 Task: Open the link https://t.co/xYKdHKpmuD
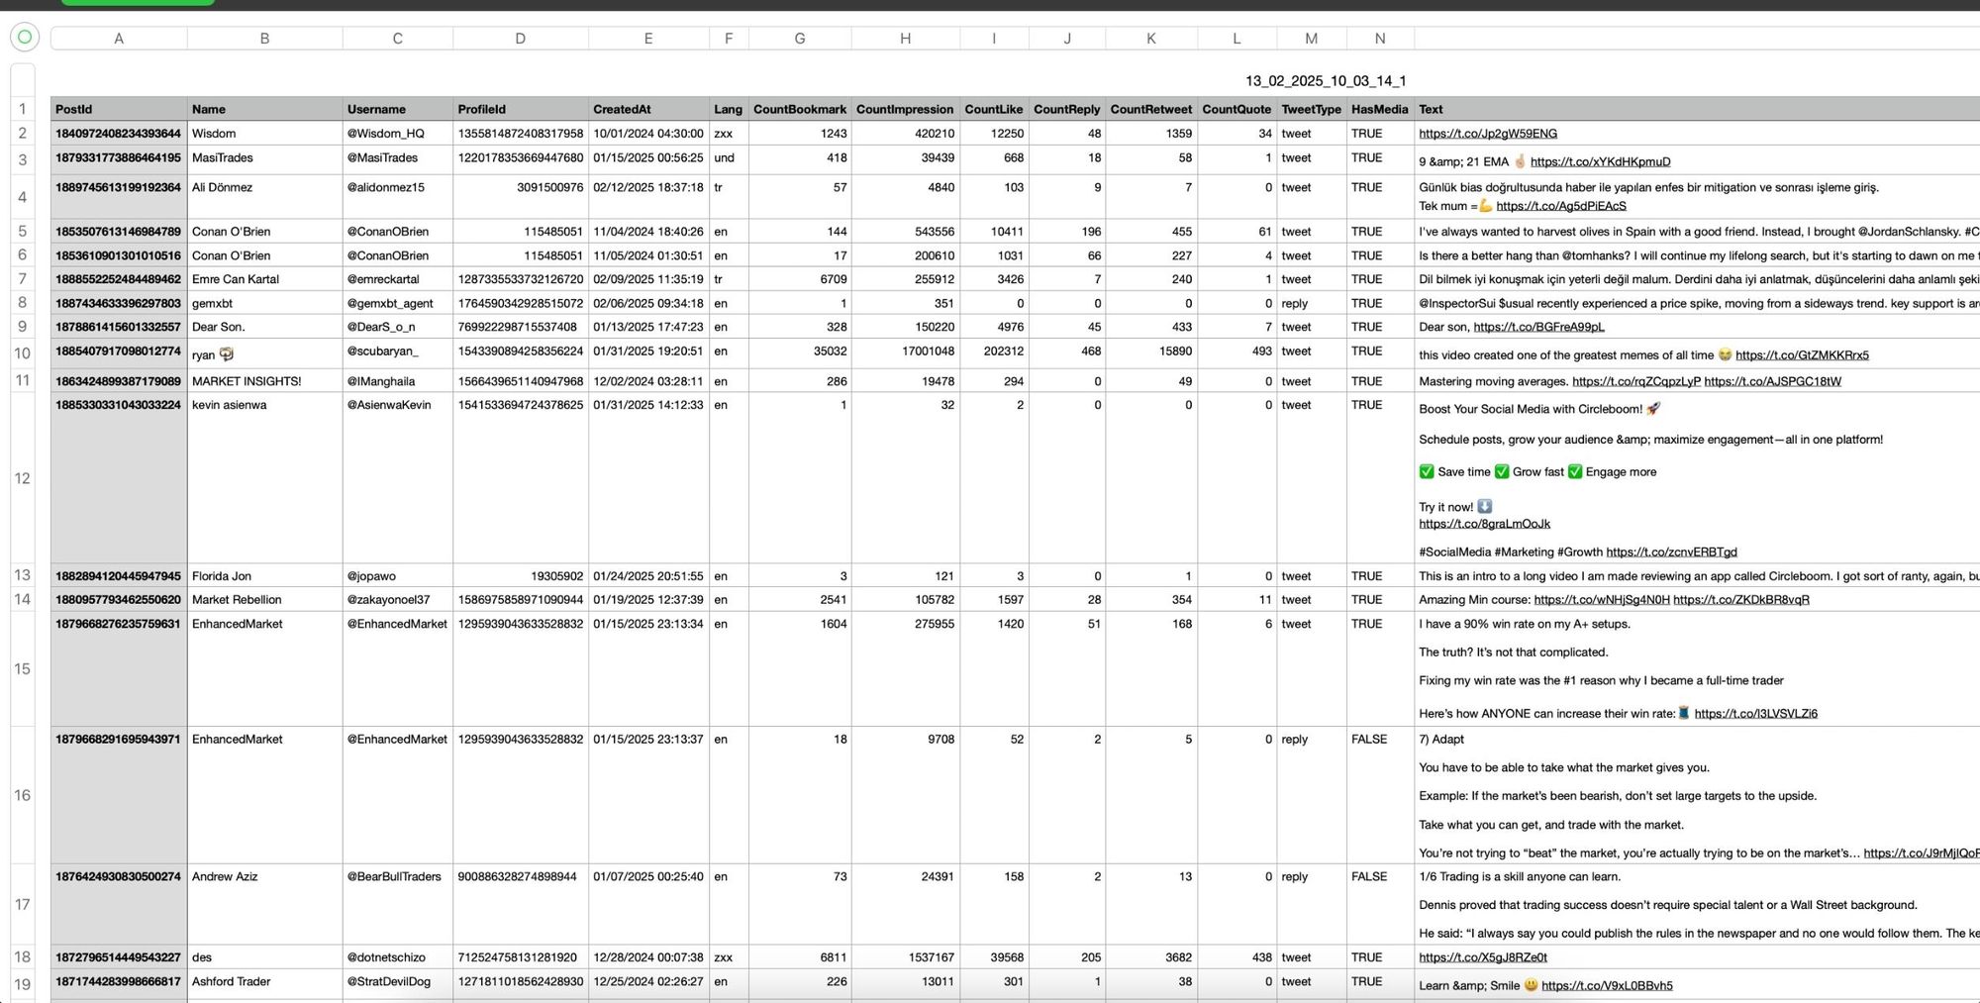click(x=1599, y=160)
